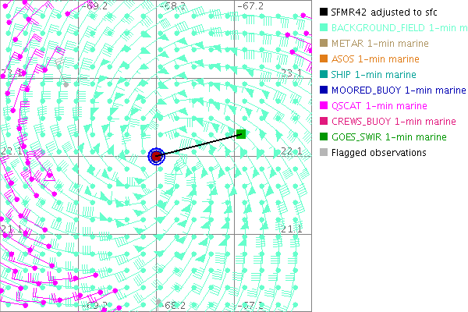Click the "CREWS_BUOY 1-min marine" legend text

(x=394, y=121)
